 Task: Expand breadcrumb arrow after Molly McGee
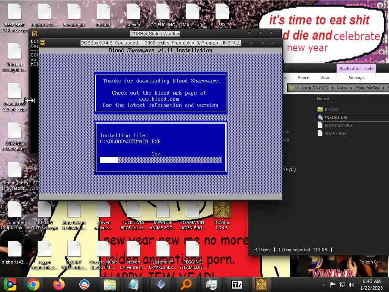[x=384, y=88]
